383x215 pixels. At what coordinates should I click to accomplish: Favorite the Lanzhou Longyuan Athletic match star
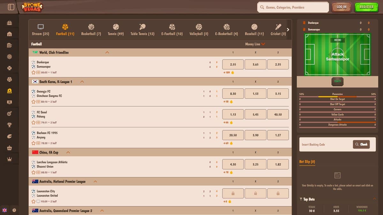point(34,172)
